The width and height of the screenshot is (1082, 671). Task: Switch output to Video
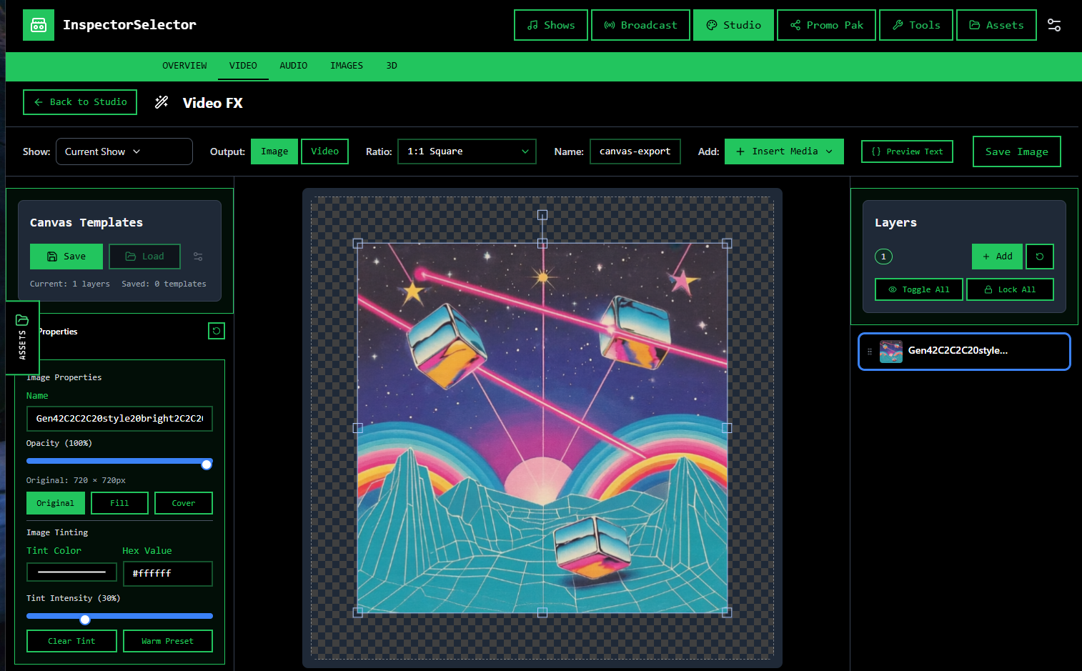tap(324, 151)
